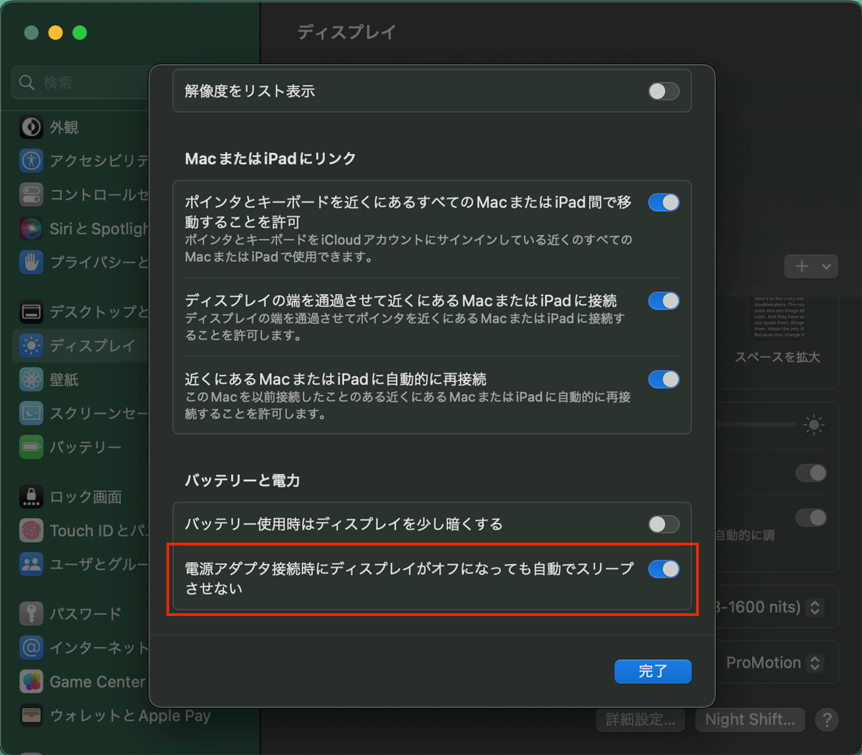This screenshot has height=755, width=862.
Task: Click the ロック画面 lock icon
Action: coord(31,496)
